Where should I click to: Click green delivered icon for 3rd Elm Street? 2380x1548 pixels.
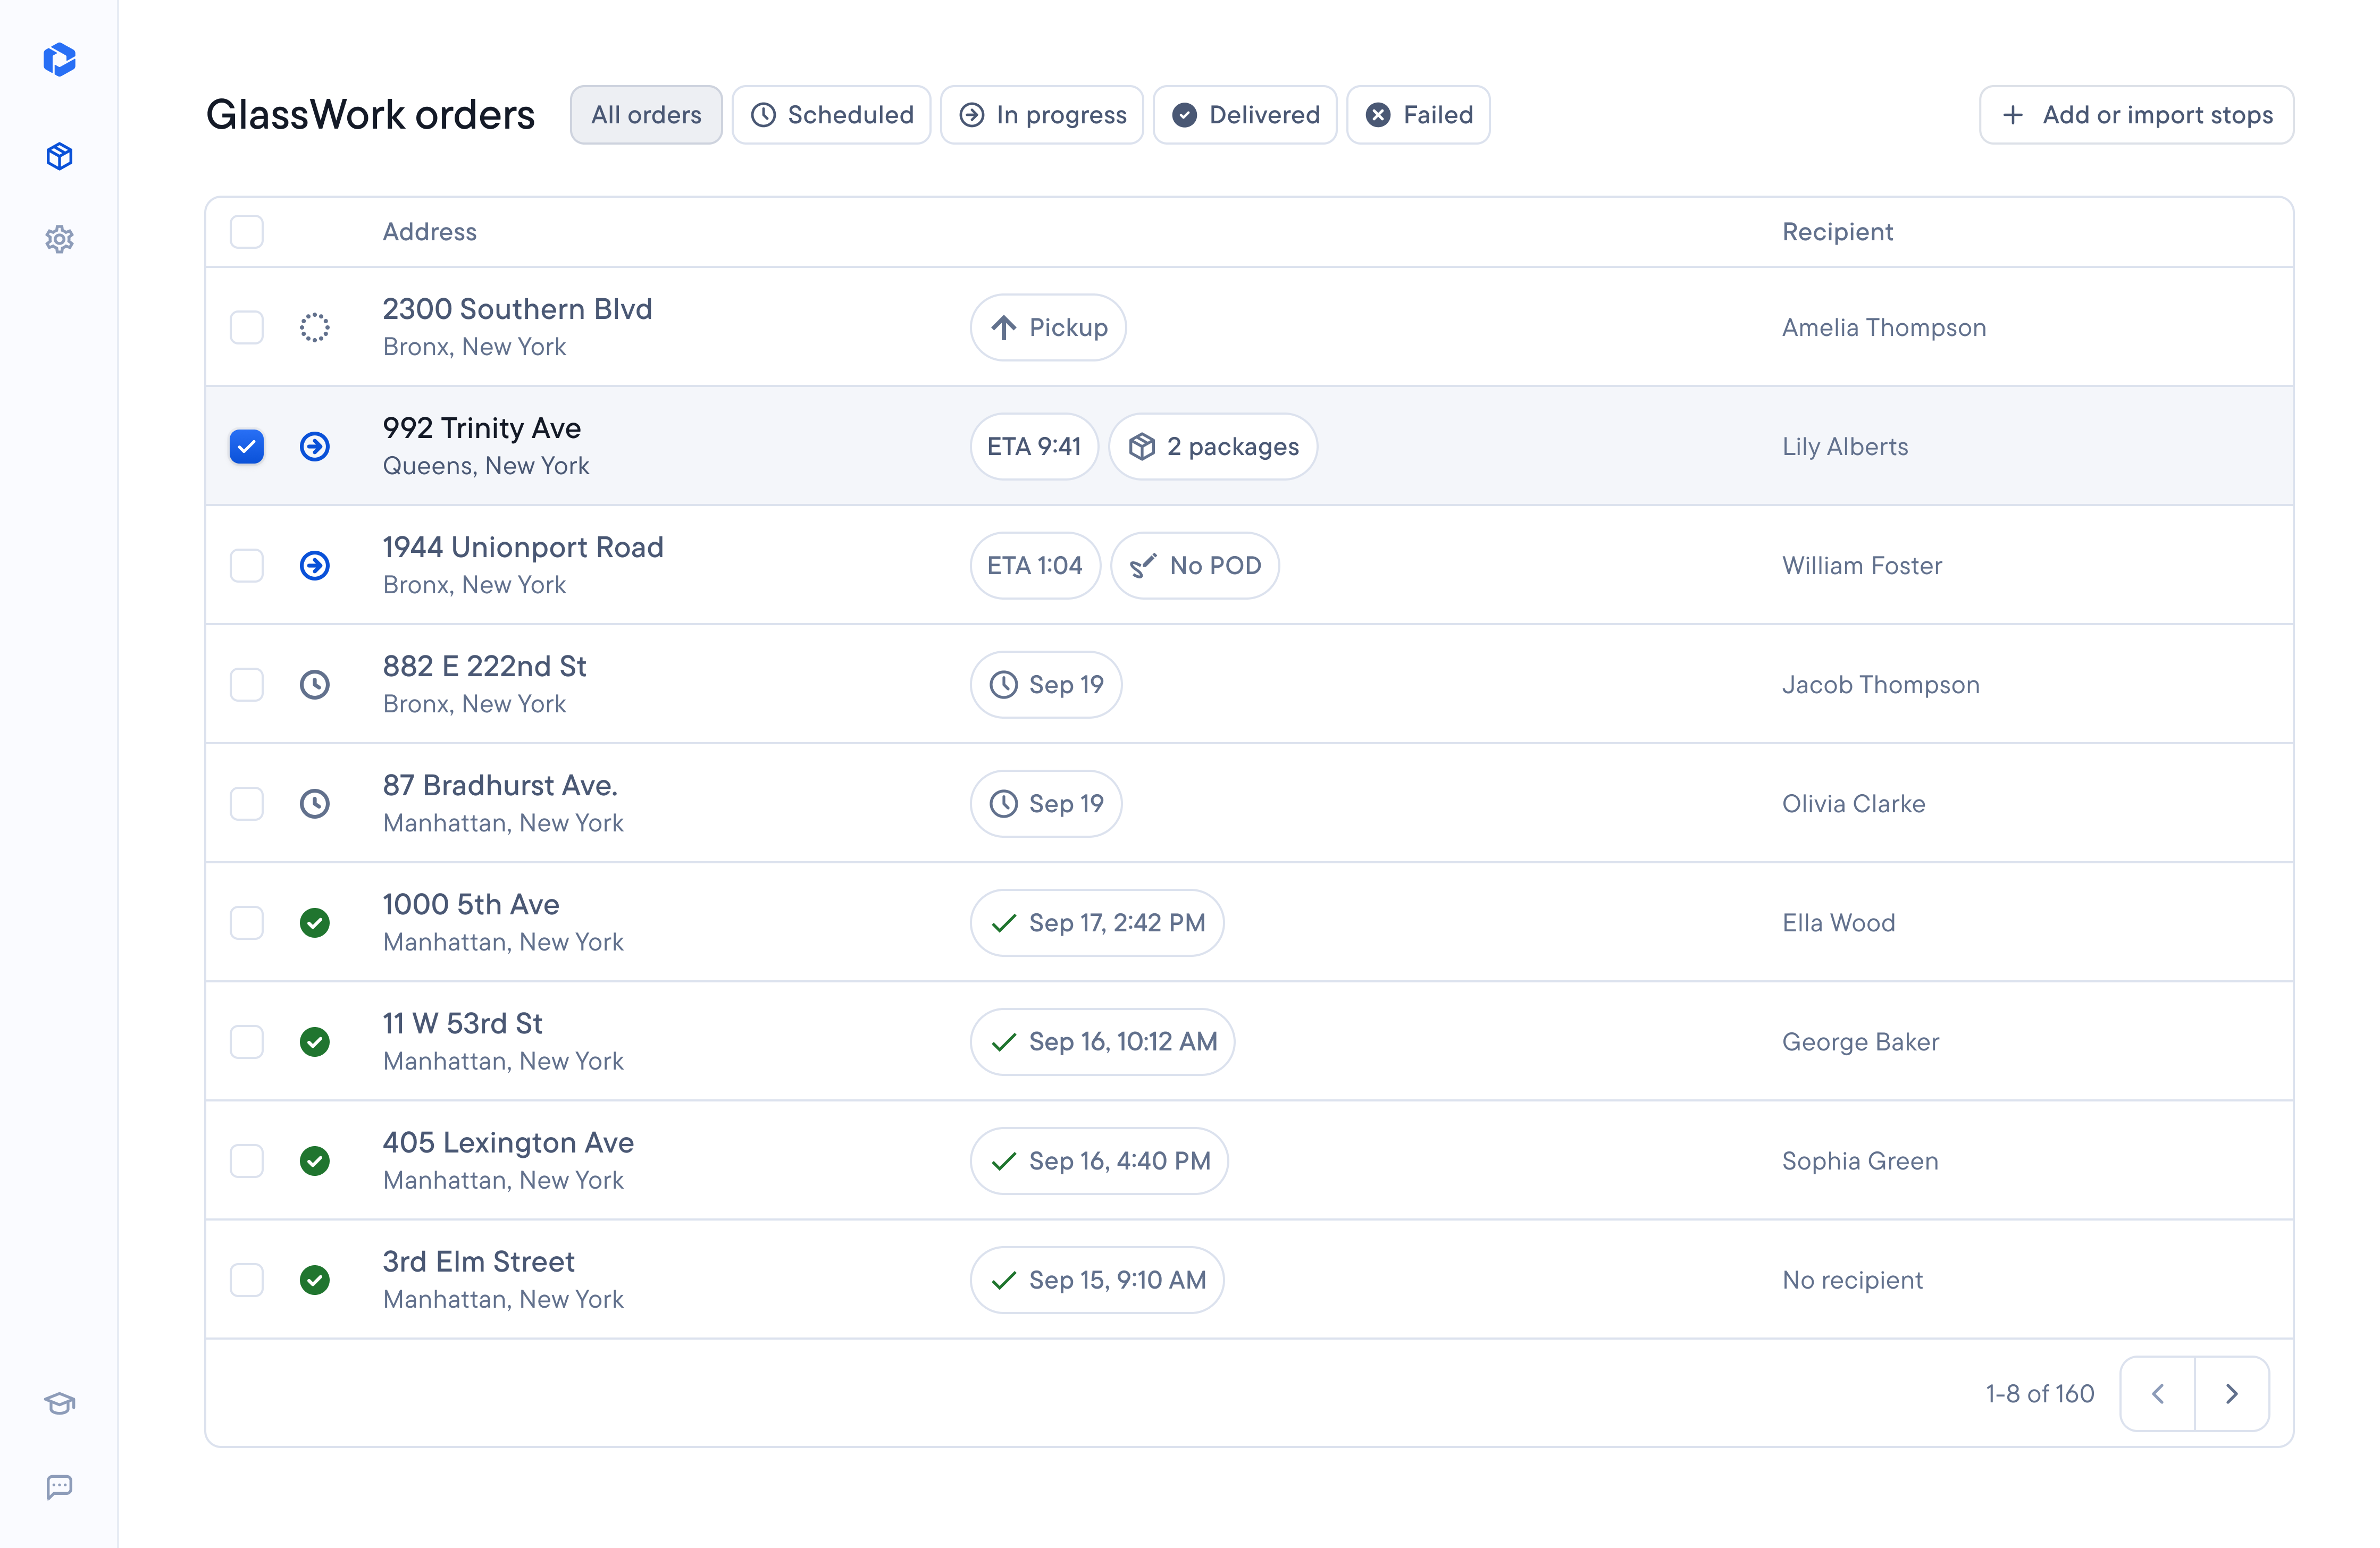tap(315, 1279)
